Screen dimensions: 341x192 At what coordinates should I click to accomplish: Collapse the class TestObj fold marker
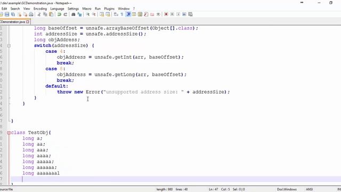[9, 133]
